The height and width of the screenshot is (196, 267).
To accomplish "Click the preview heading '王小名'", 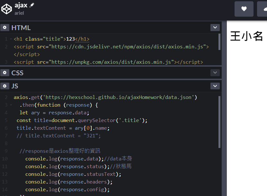I will tap(246, 36).
